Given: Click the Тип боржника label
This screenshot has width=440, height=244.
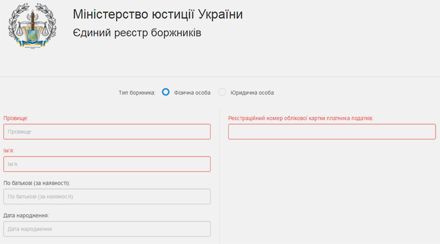Looking at the screenshot, I should 137,93.
